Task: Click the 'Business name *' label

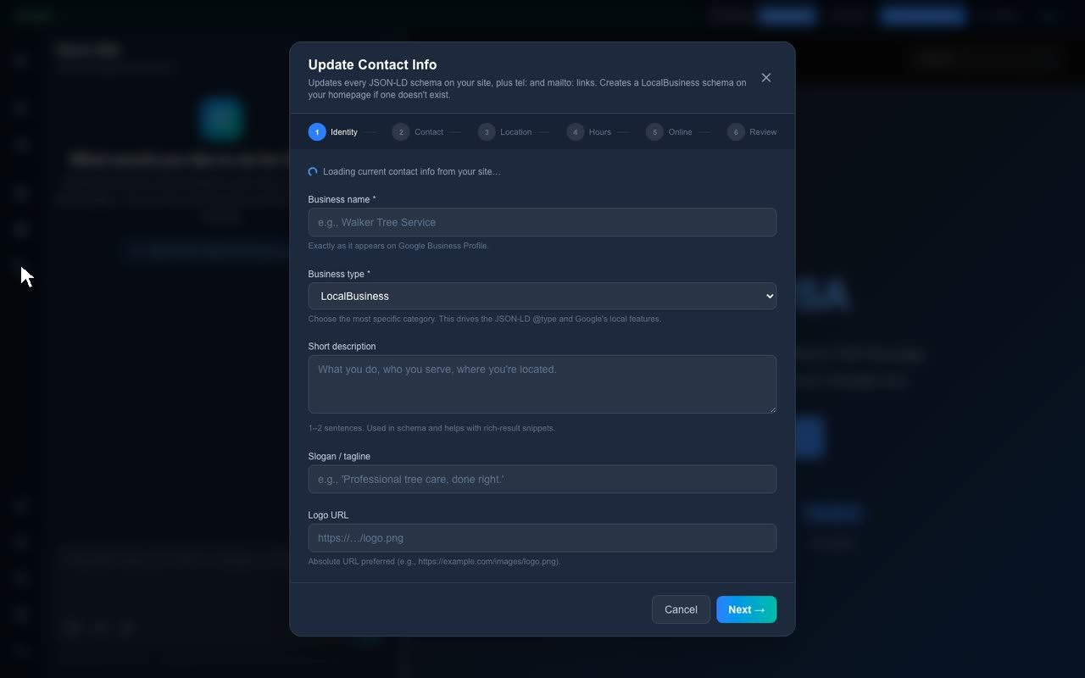Action: tap(342, 199)
